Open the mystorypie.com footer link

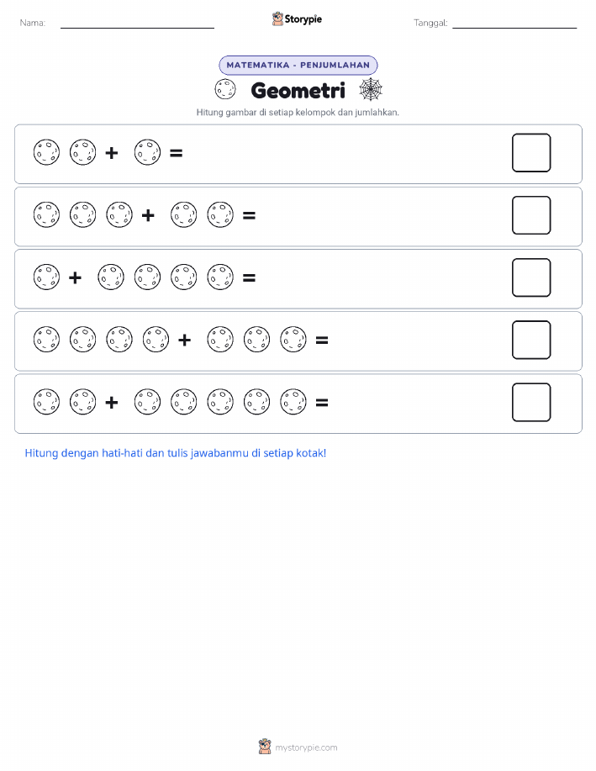pos(306,747)
